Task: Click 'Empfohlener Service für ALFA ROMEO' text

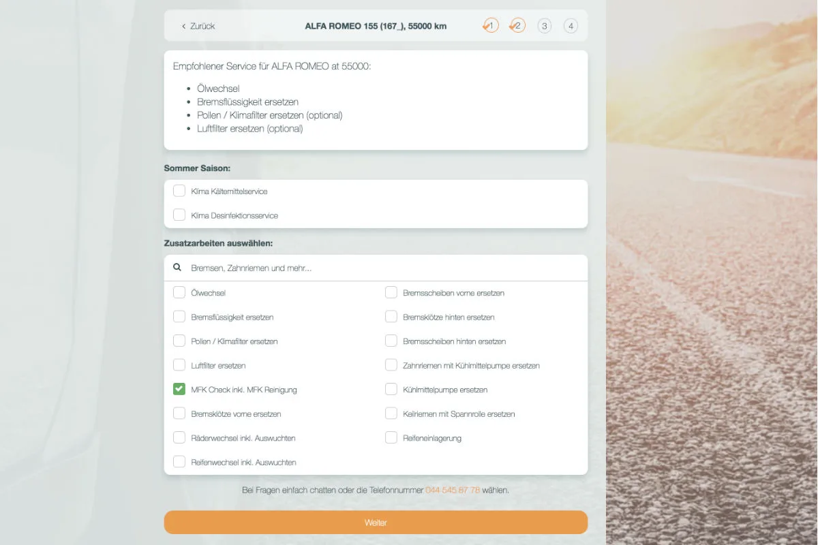Action: click(x=272, y=67)
